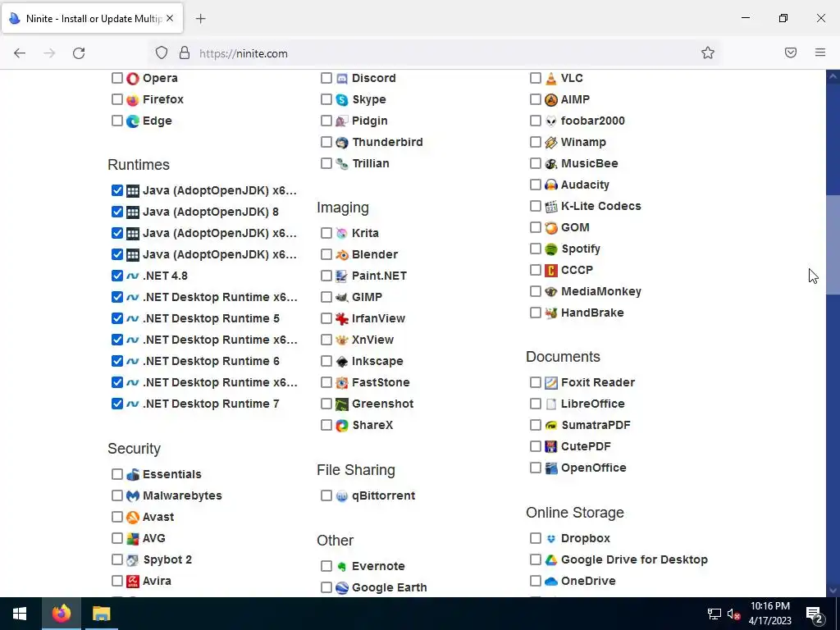Viewport: 840px width, 630px height.
Task: Open the Save to Pocket icon
Action: (x=791, y=52)
